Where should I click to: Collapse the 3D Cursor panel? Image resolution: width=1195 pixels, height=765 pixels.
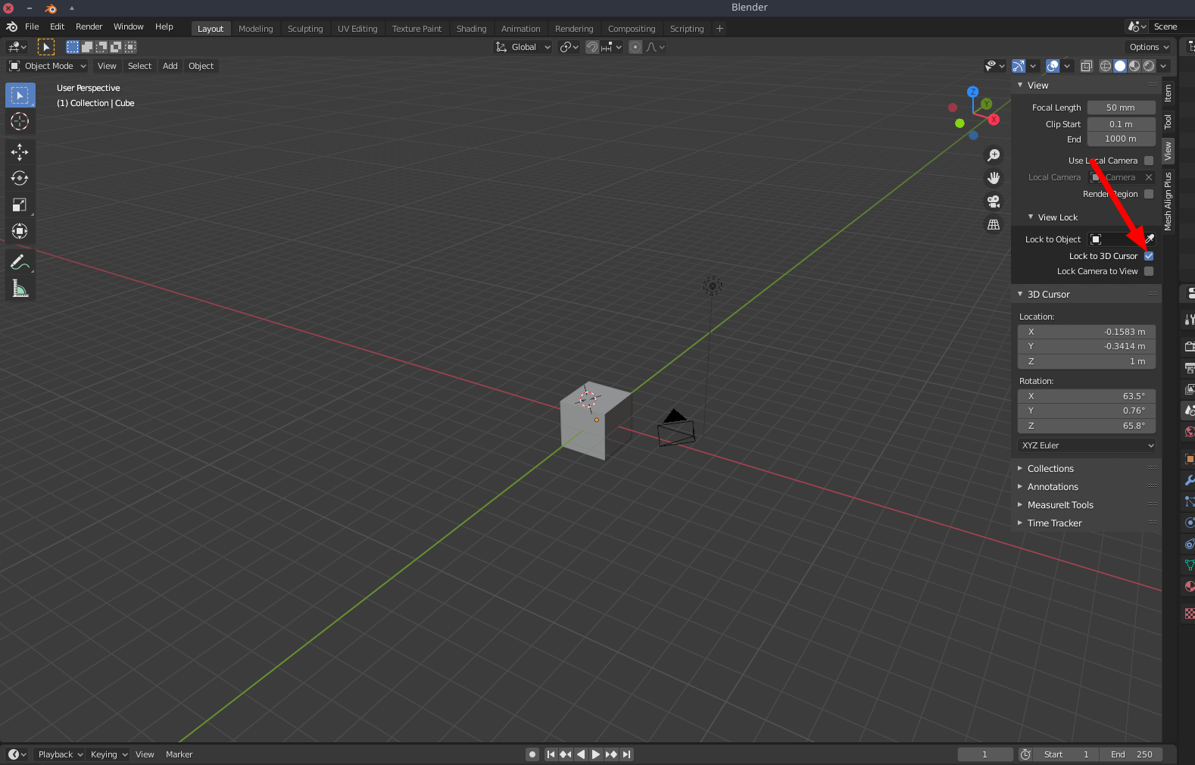(1020, 294)
